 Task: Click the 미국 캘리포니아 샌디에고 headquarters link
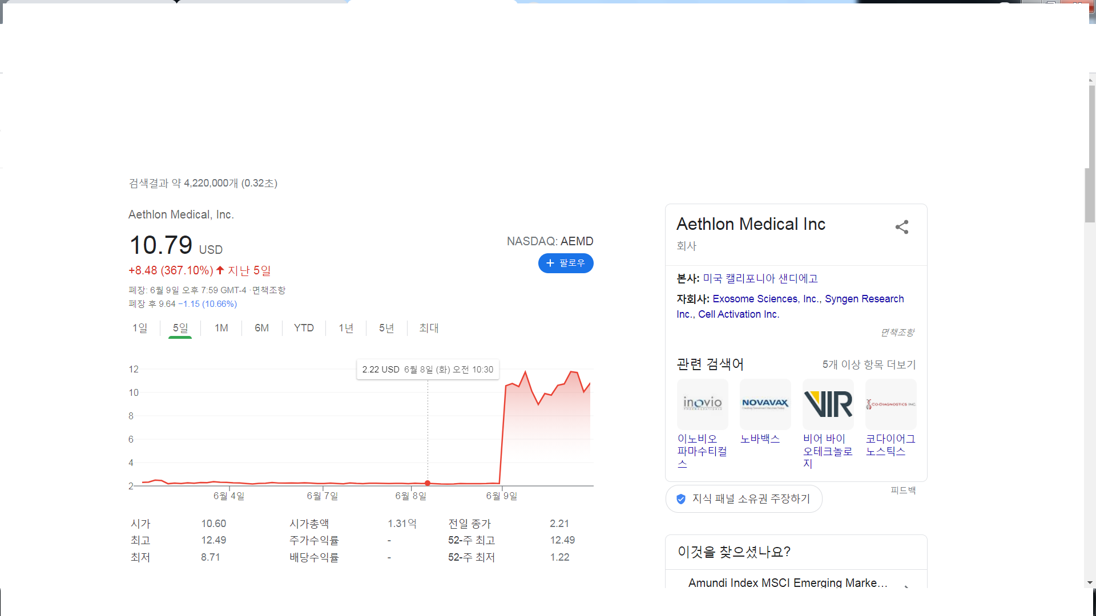[x=760, y=278]
